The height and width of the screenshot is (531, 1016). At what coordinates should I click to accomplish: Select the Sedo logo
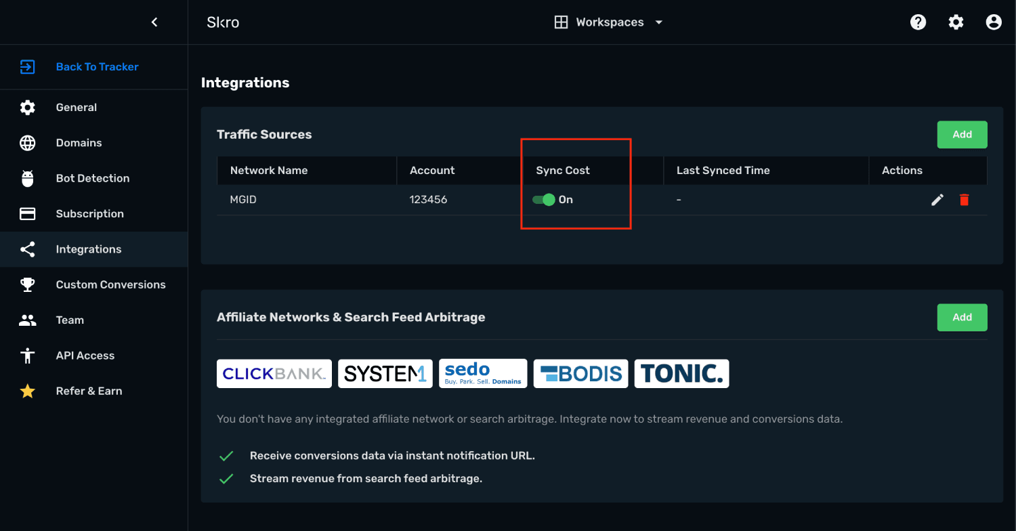pyautogui.click(x=483, y=373)
